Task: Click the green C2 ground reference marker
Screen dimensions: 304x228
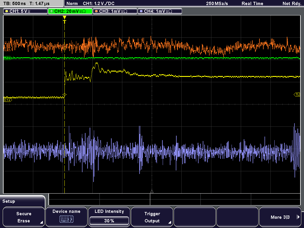Action: click(8, 58)
